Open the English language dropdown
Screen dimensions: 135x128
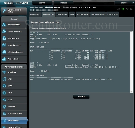tap(125, 3)
